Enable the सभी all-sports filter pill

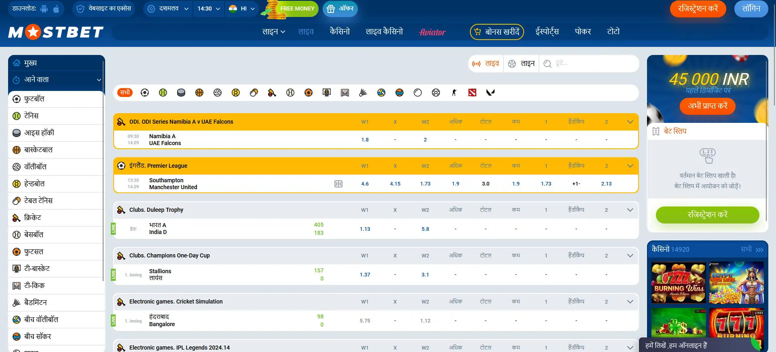click(125, 93)
